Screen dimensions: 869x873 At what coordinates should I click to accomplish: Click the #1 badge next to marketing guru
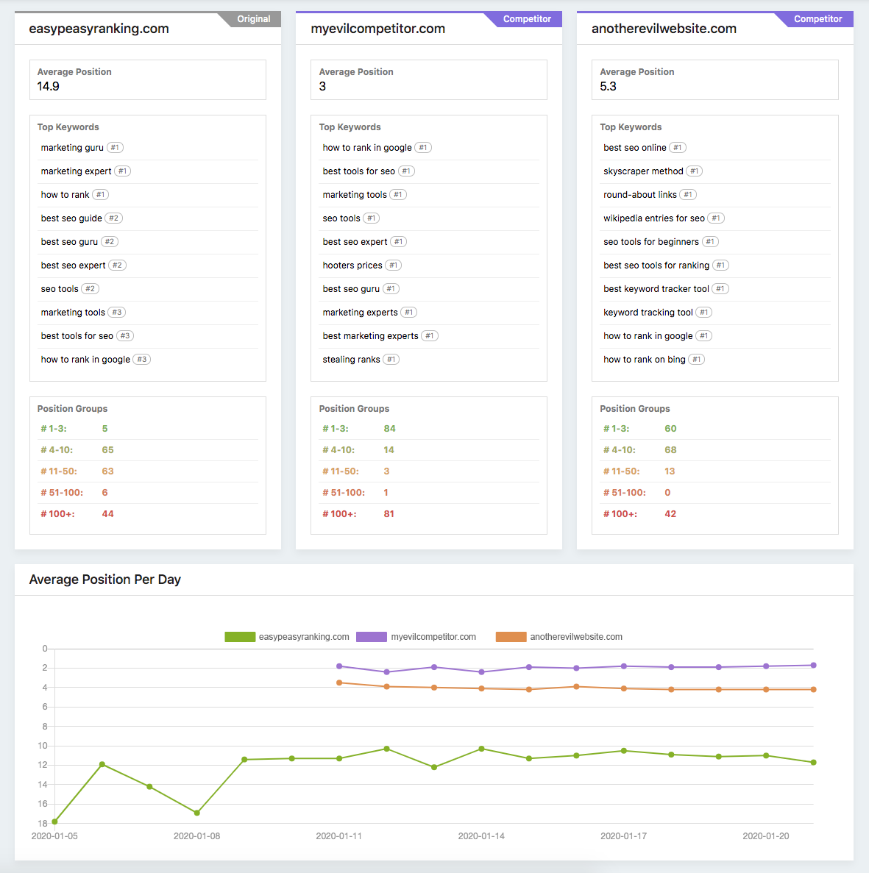point(115,148)
